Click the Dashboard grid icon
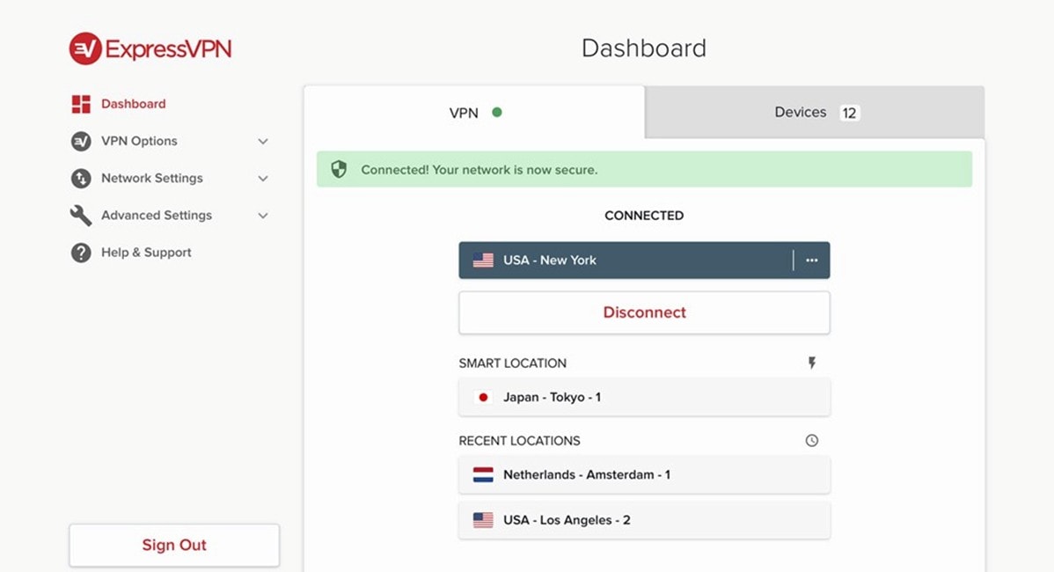This screenshot has width=1054, height=572. pos(81,104)
